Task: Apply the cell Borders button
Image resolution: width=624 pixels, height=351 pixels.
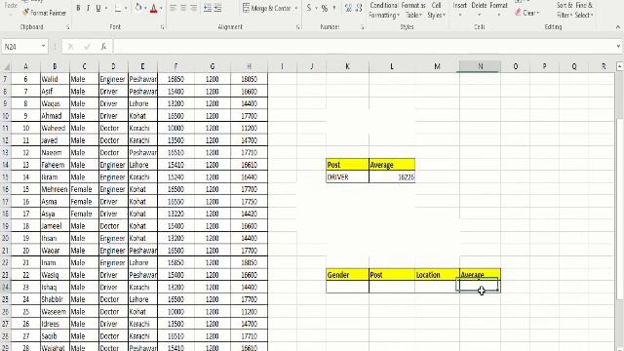Action: point(118,8)
